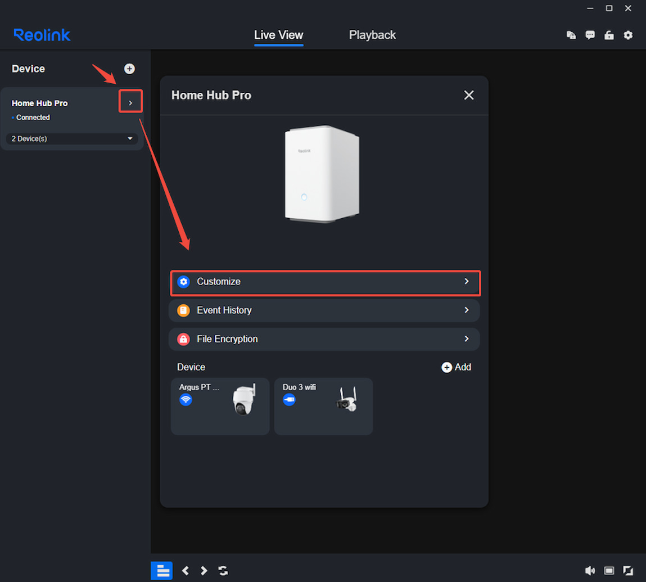Click the Device section label in hub panel

191,367
